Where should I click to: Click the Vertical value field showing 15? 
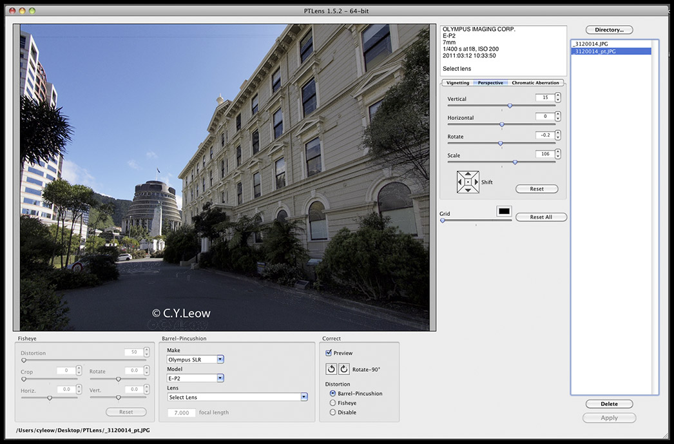click(x=545, y=97)
